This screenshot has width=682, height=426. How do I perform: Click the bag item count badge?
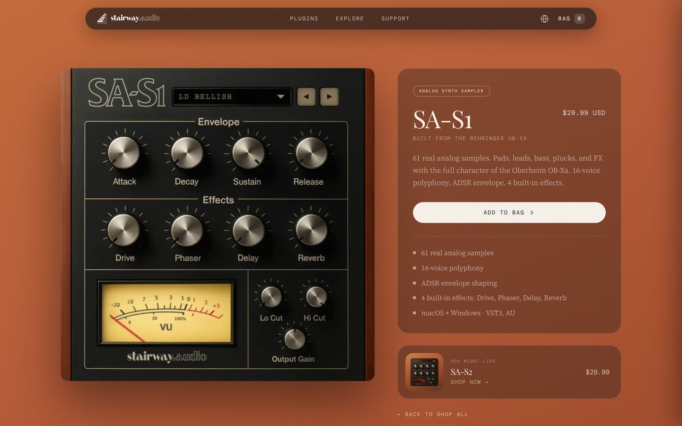pos(579,18)
